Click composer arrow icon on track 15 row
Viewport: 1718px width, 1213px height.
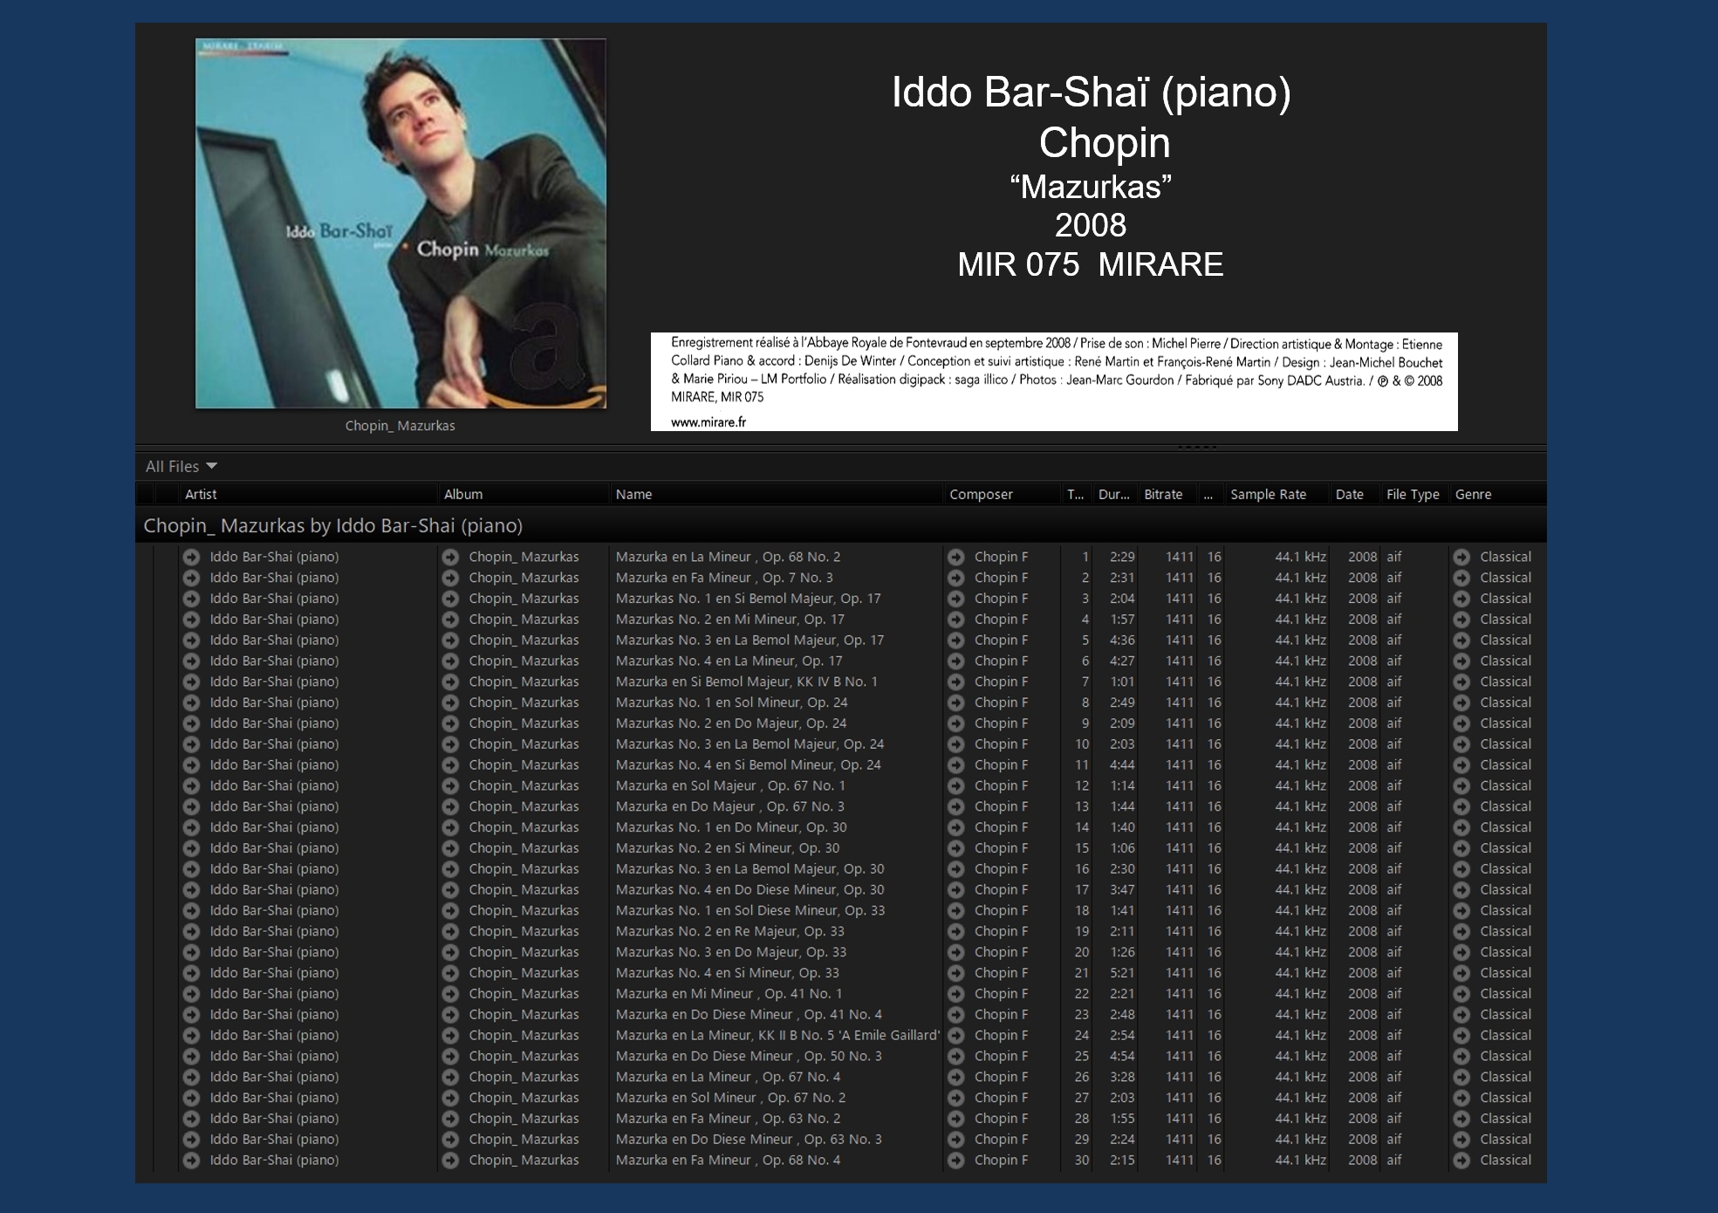pos(956,848)
